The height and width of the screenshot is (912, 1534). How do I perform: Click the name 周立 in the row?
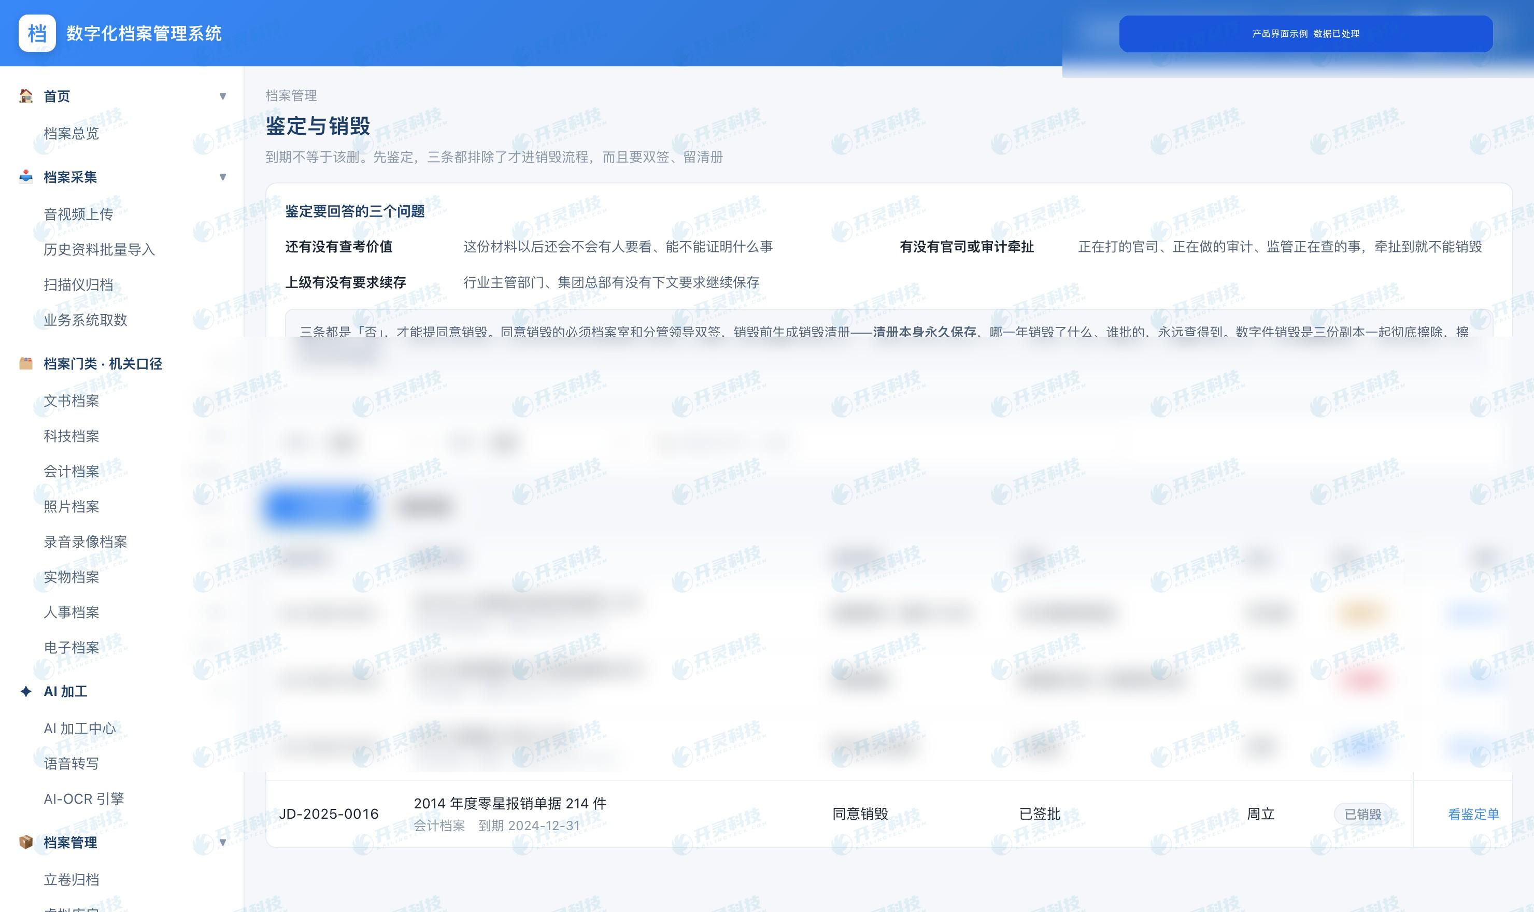click(1260, 814)
